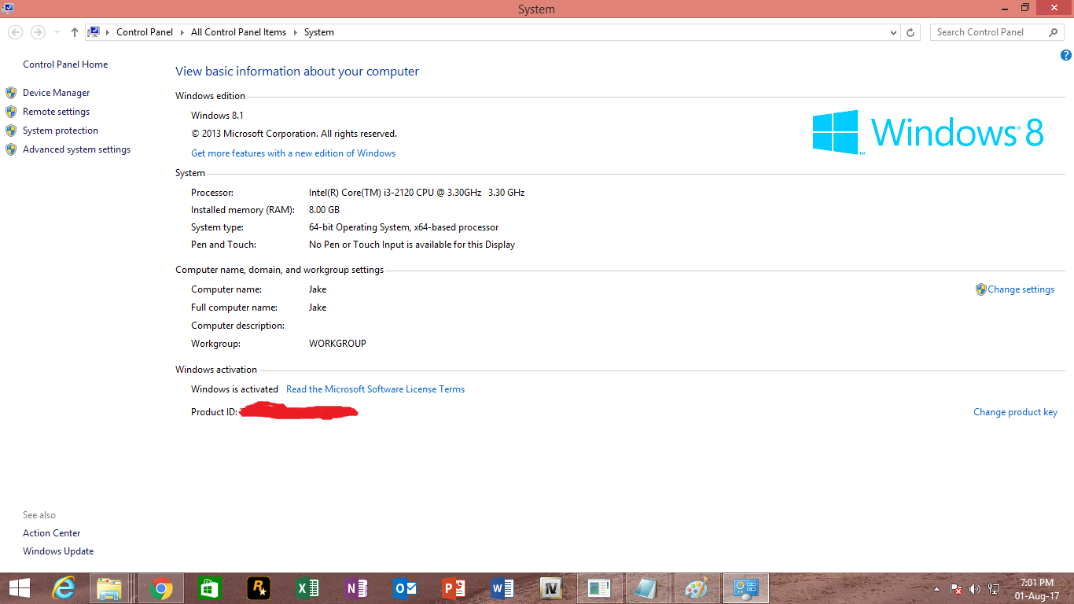This screenshot has width=1074, height=604.
Task: Navigate to All Control Panel Items breadcrumb
Action: [238, 32]
